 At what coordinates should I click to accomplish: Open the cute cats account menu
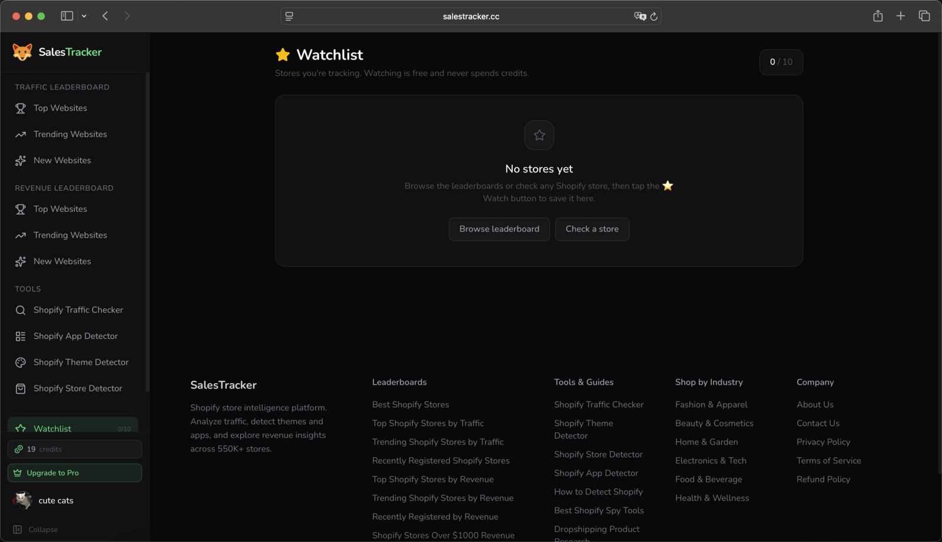(75, 501)
